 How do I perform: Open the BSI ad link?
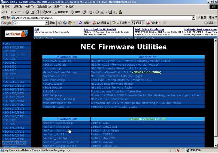point(37,29)
